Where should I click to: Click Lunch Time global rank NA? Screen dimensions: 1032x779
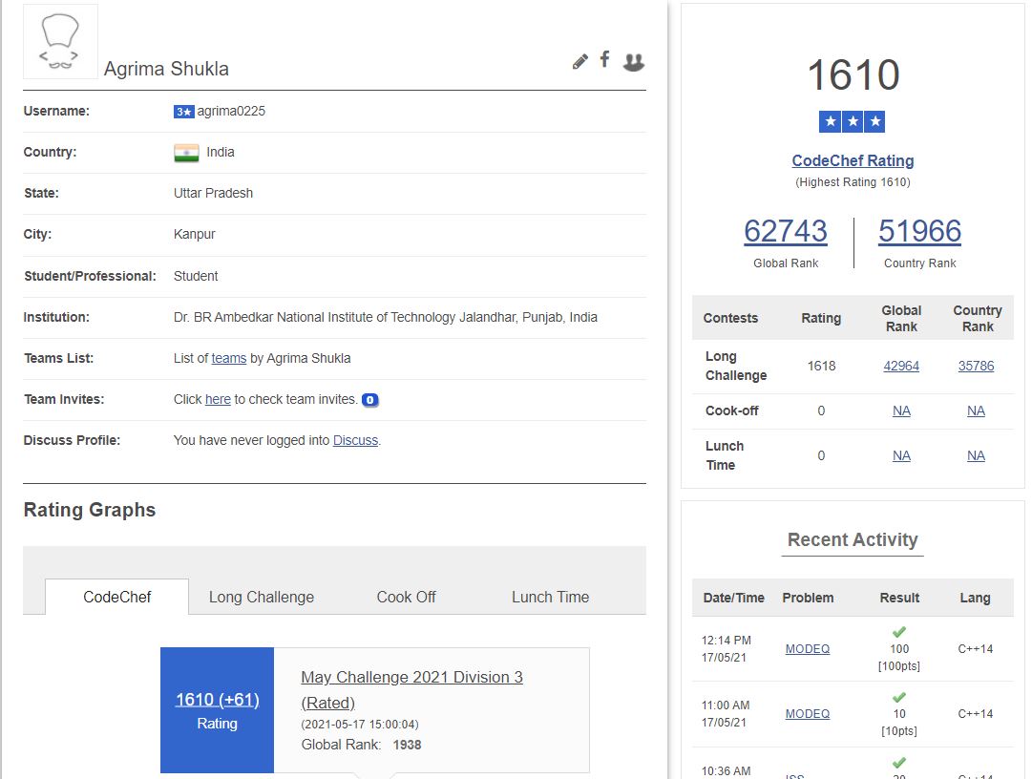point(901,456)
